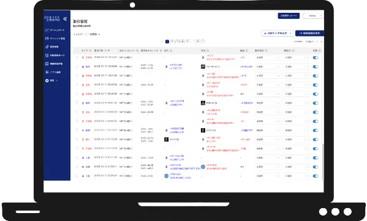Open アプリ連携 from the sidebar
Screen dimensions: 367x221
[53, 72]
